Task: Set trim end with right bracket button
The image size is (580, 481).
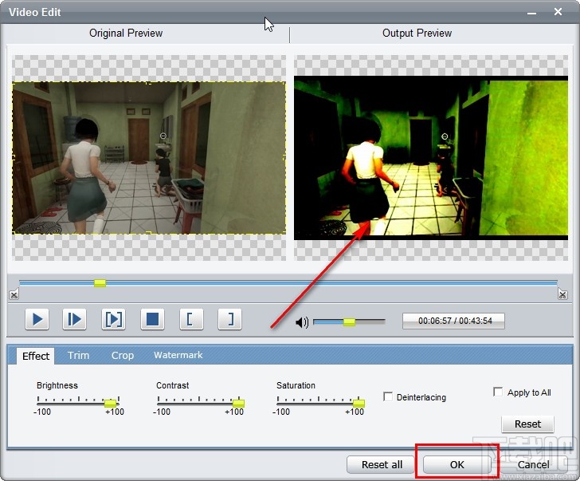Action: coord(229,319)
